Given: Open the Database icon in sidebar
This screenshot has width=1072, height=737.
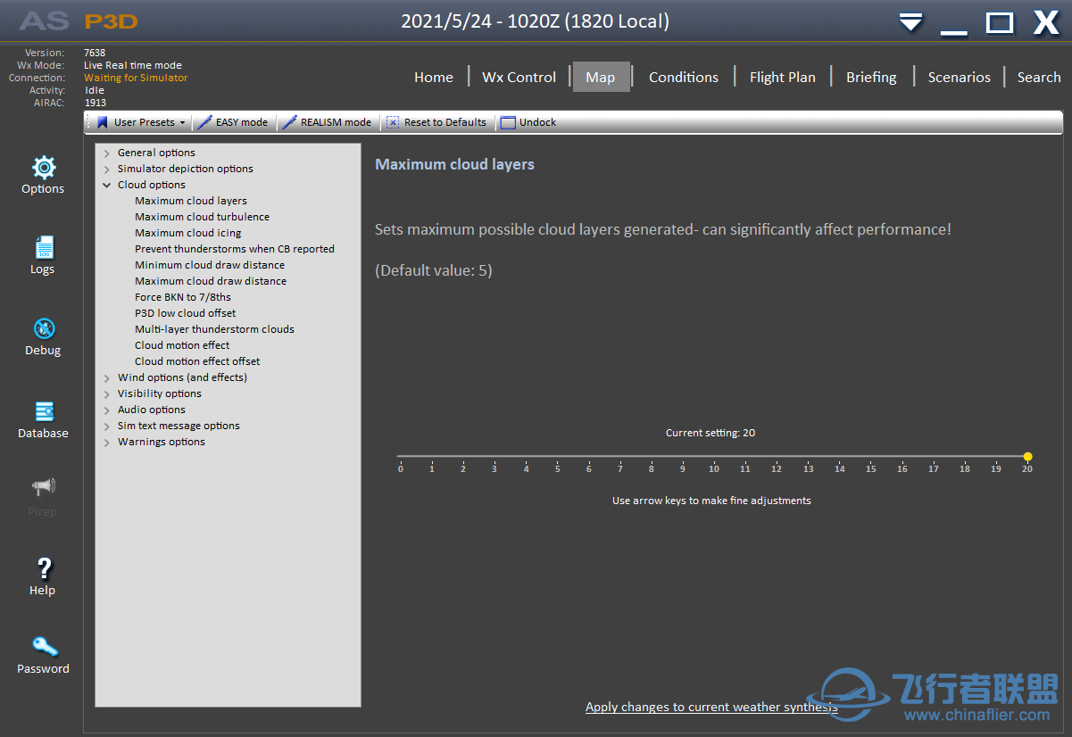Looking at the screenshot, I should point(43,412).
